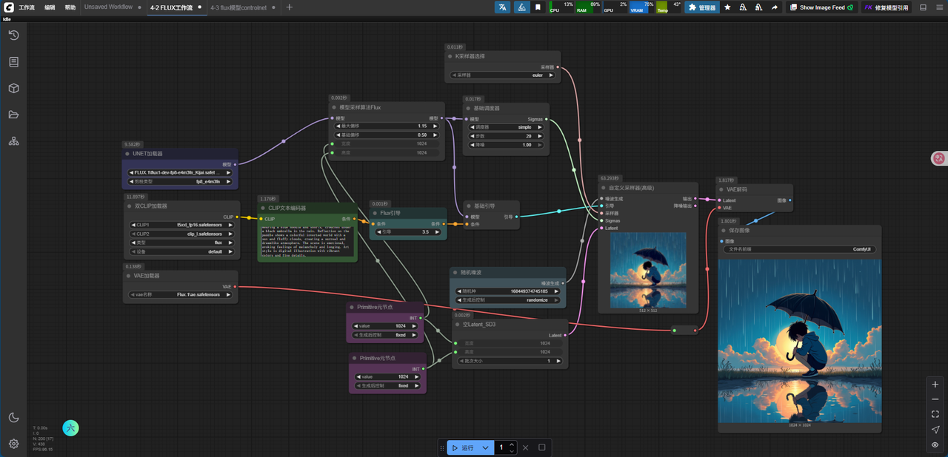Click 修复模型引用 button
Screen dimensions: 948x457
coord(886,7)
